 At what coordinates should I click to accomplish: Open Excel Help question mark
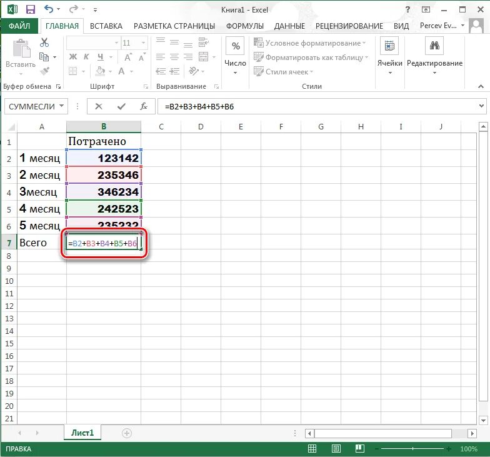[x=407, y=9]
